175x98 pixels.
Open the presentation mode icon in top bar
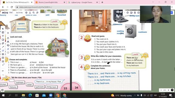pyautogui.click(x=139, y=13)
